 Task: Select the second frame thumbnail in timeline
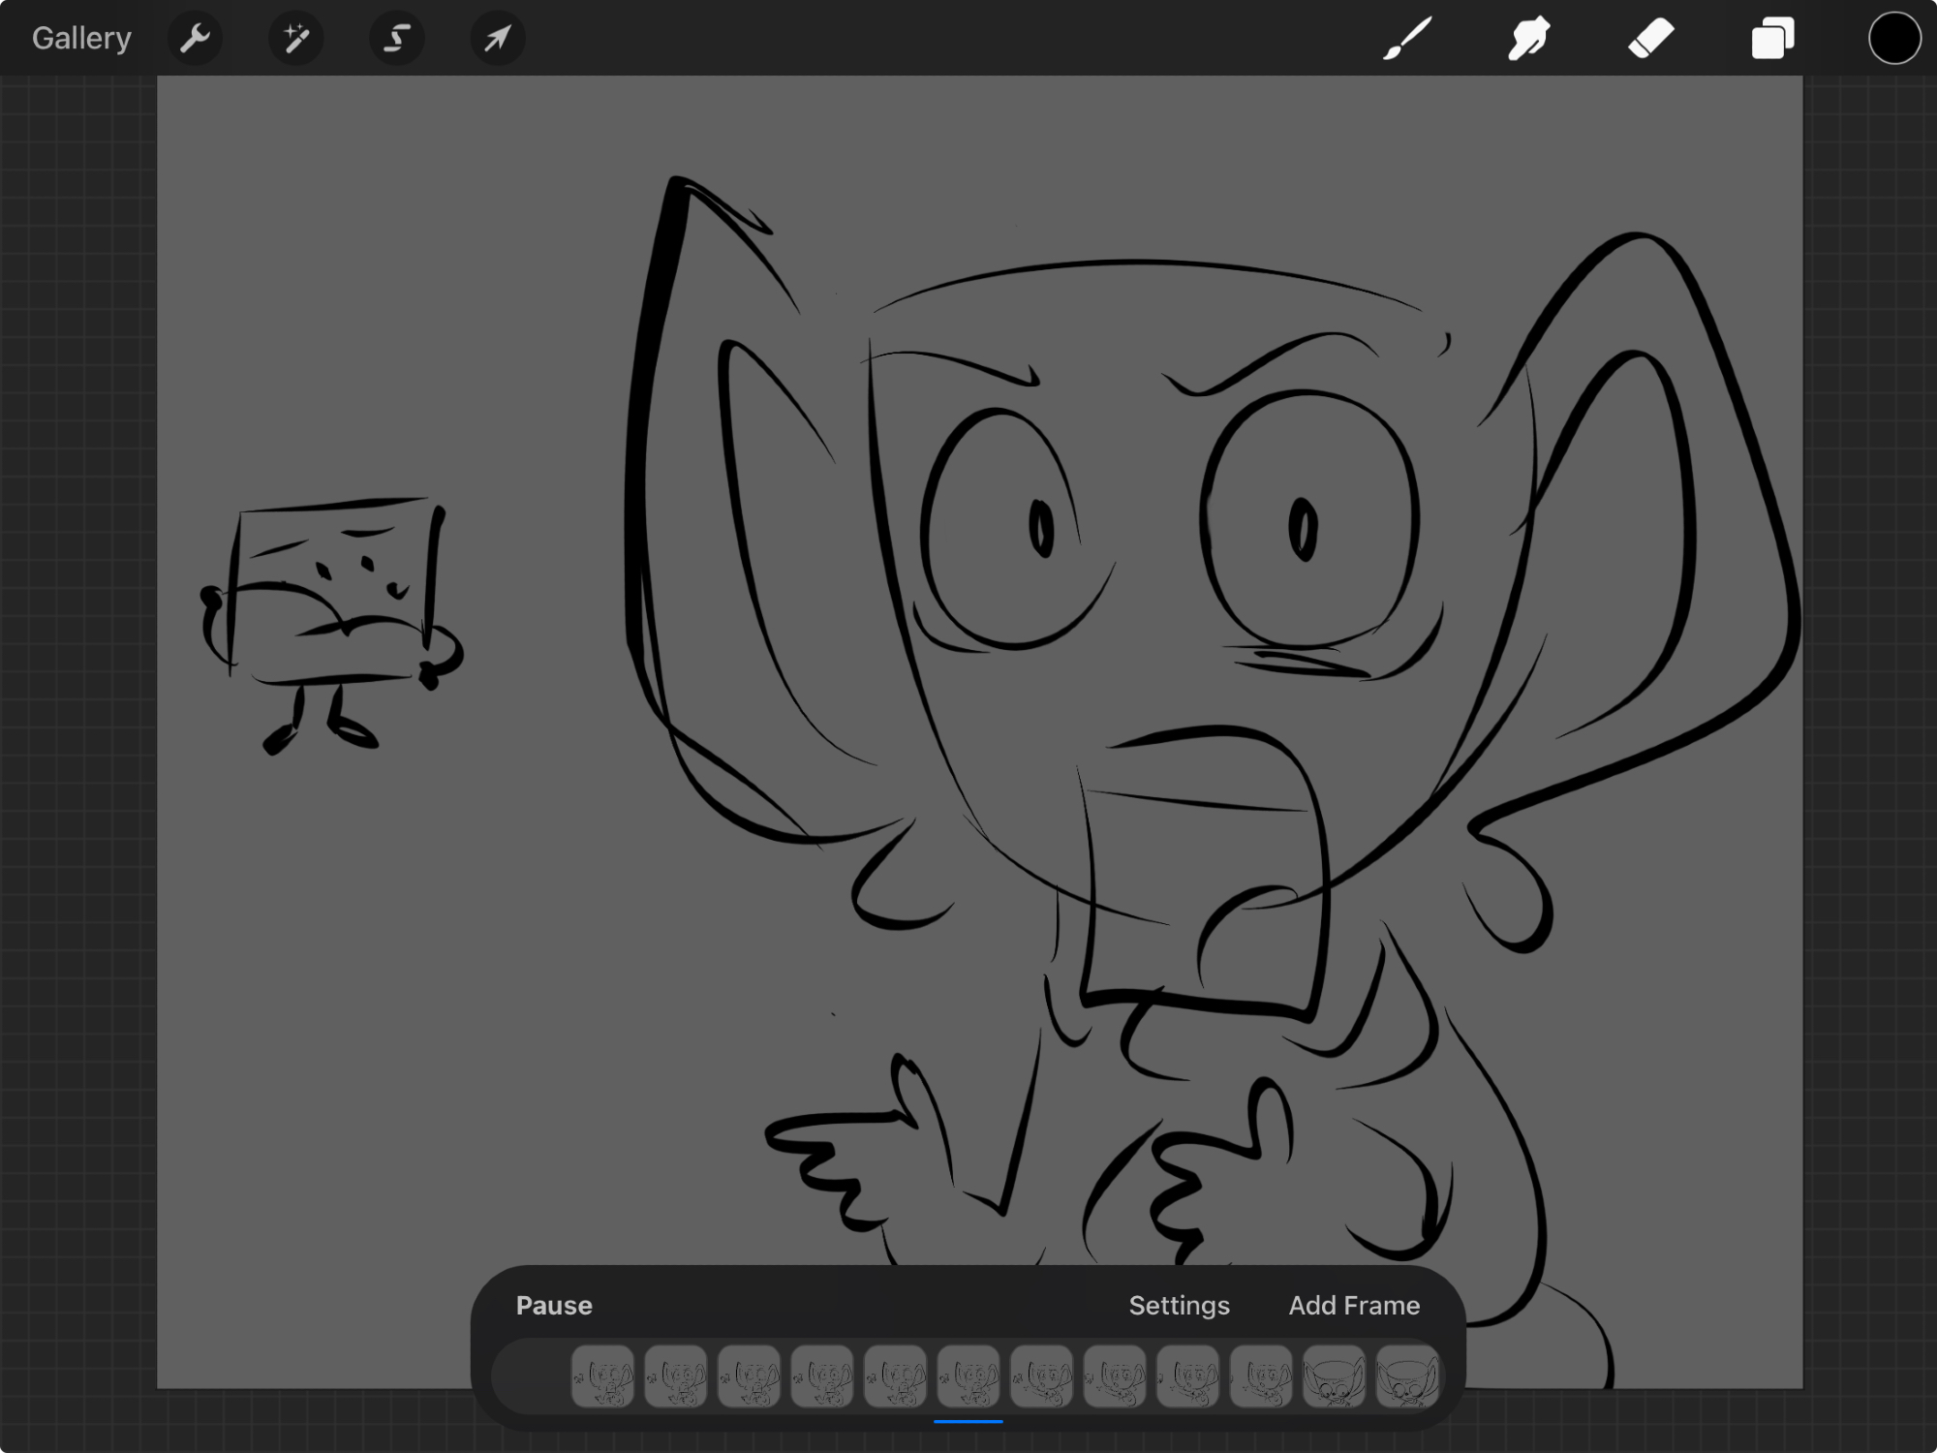676,1376
